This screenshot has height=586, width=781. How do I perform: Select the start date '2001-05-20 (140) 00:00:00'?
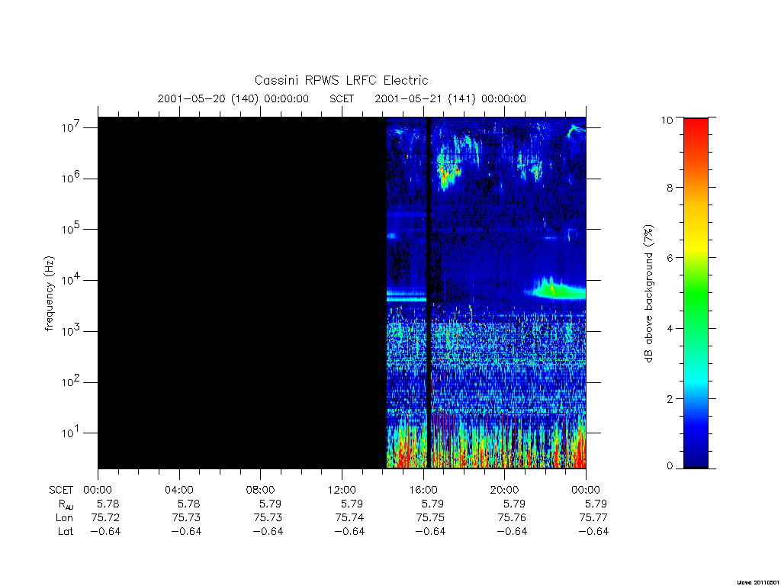[233, 98]
